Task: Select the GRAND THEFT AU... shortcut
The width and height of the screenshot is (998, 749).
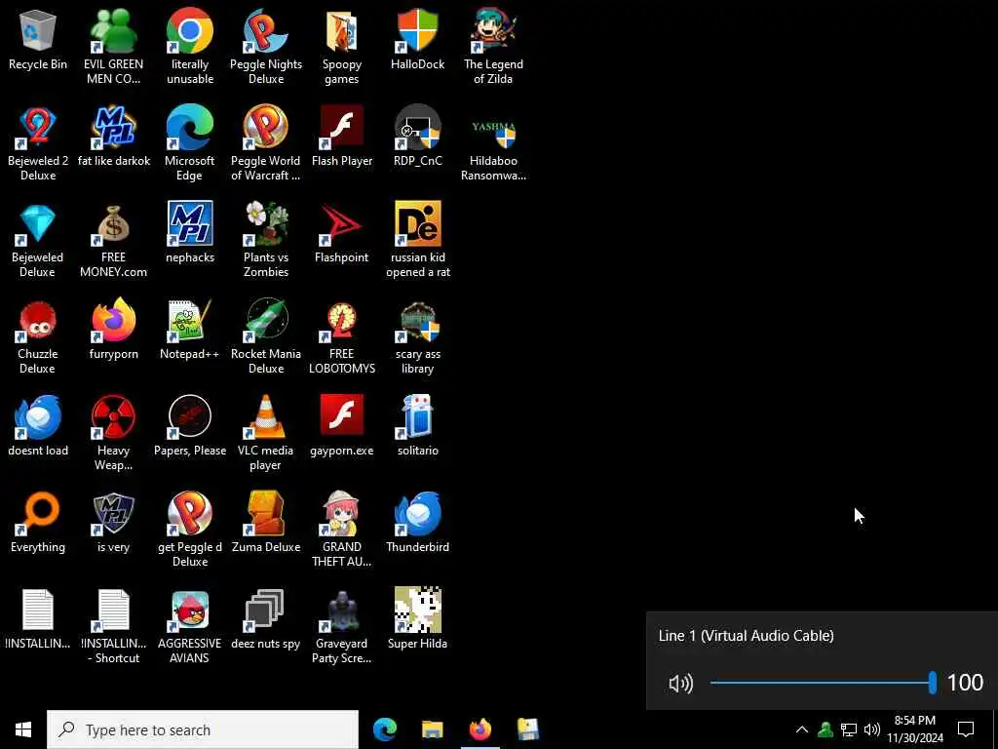Action: click(342, 531)
